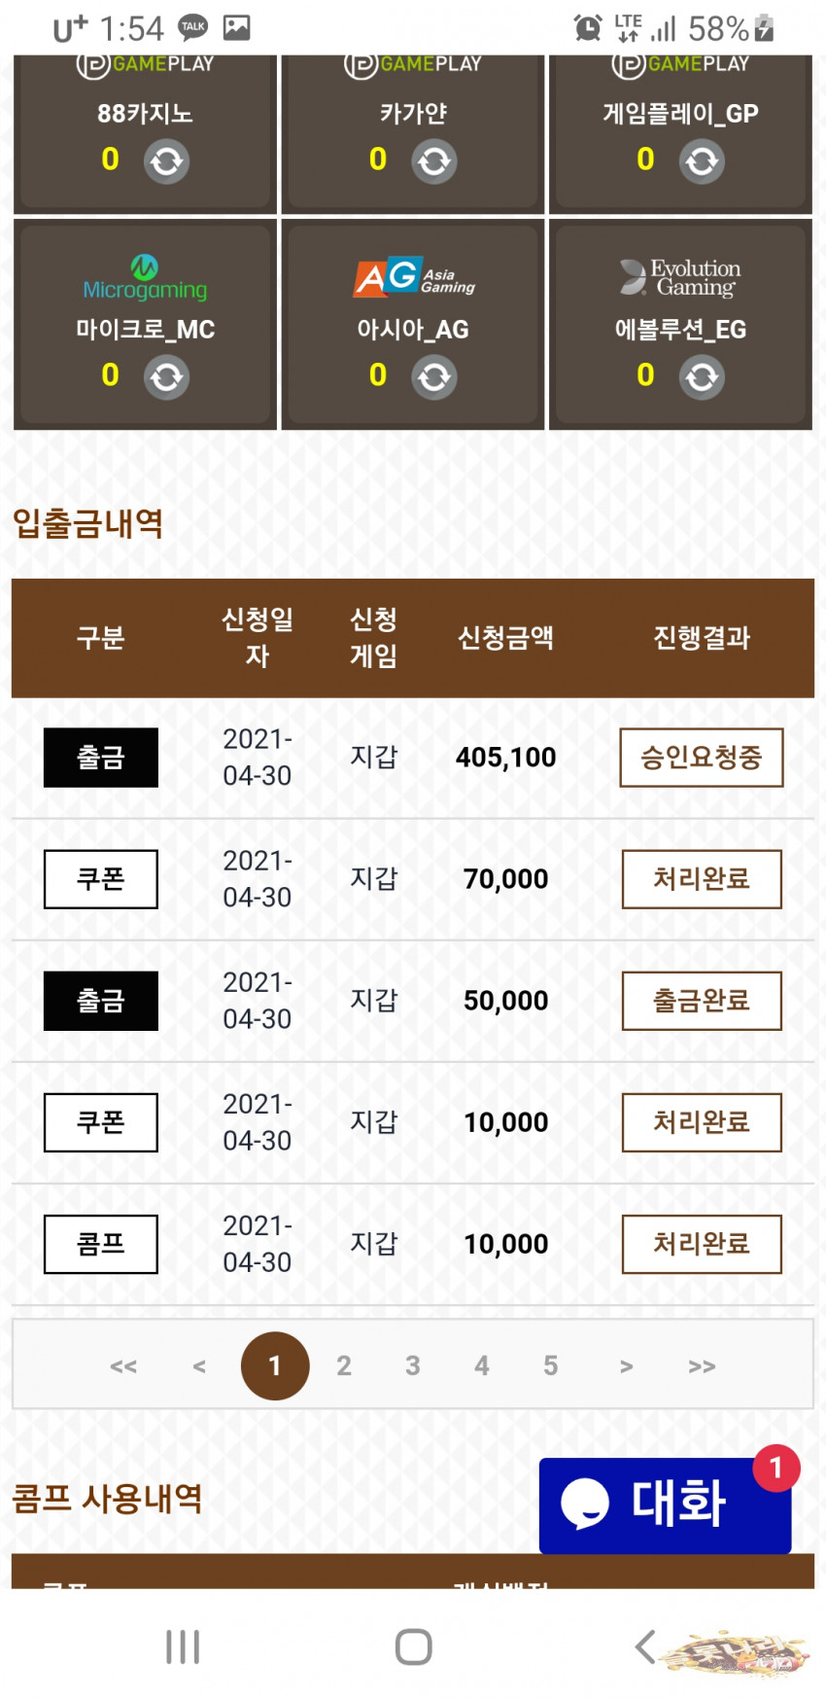Tap the Android recent apps button
The image size is (826, 1699).
click(183, 1646)
